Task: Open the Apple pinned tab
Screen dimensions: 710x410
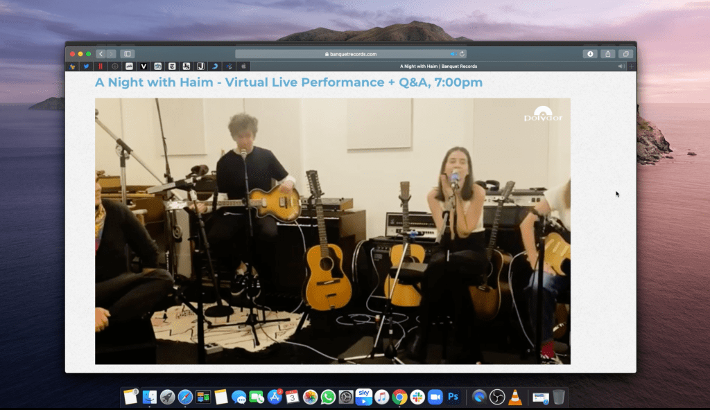Action: (x=244, y=66)
